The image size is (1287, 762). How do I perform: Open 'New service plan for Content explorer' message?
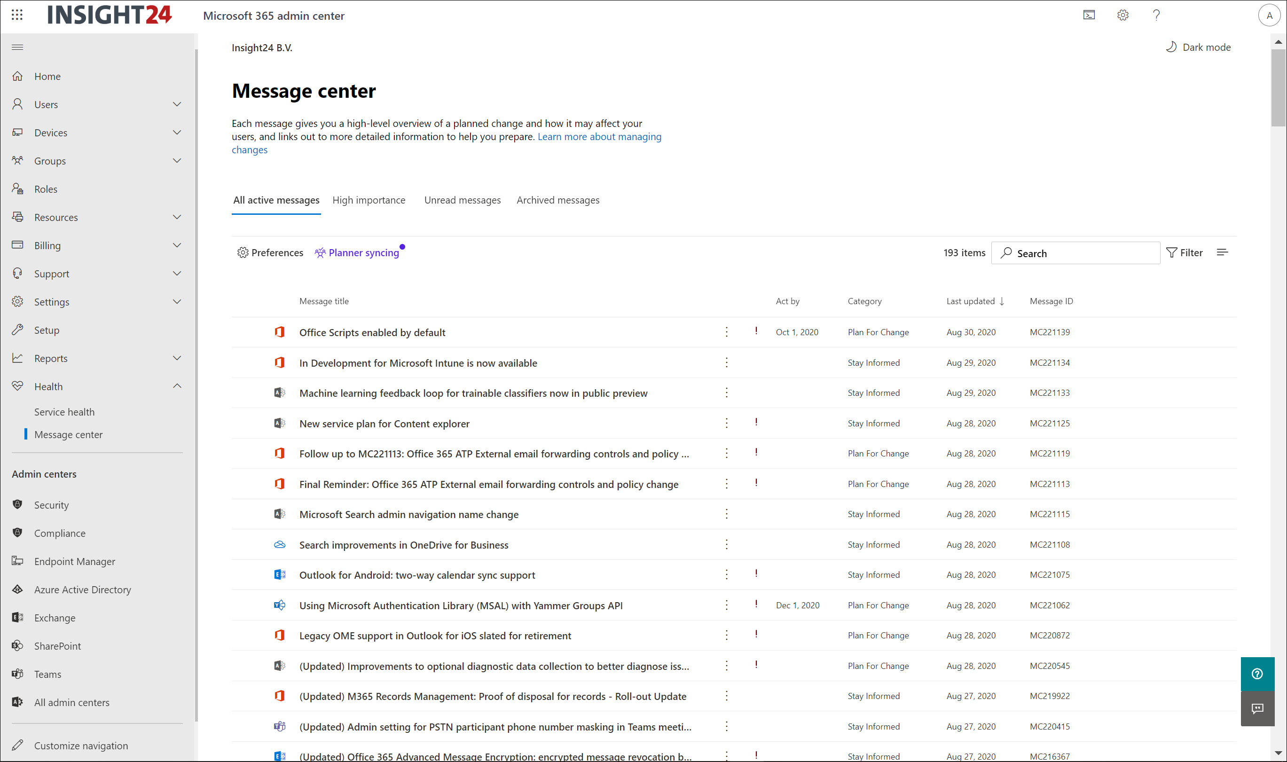click(384, 424)
